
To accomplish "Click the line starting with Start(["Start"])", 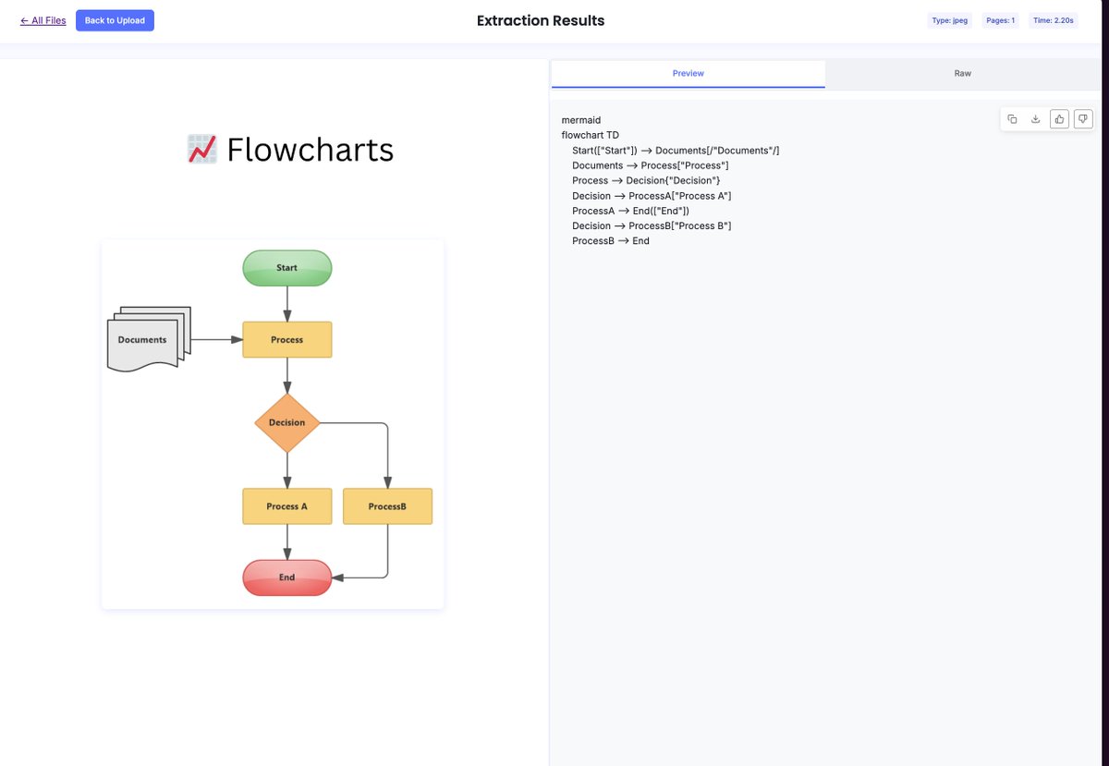I will coord(676,151).
